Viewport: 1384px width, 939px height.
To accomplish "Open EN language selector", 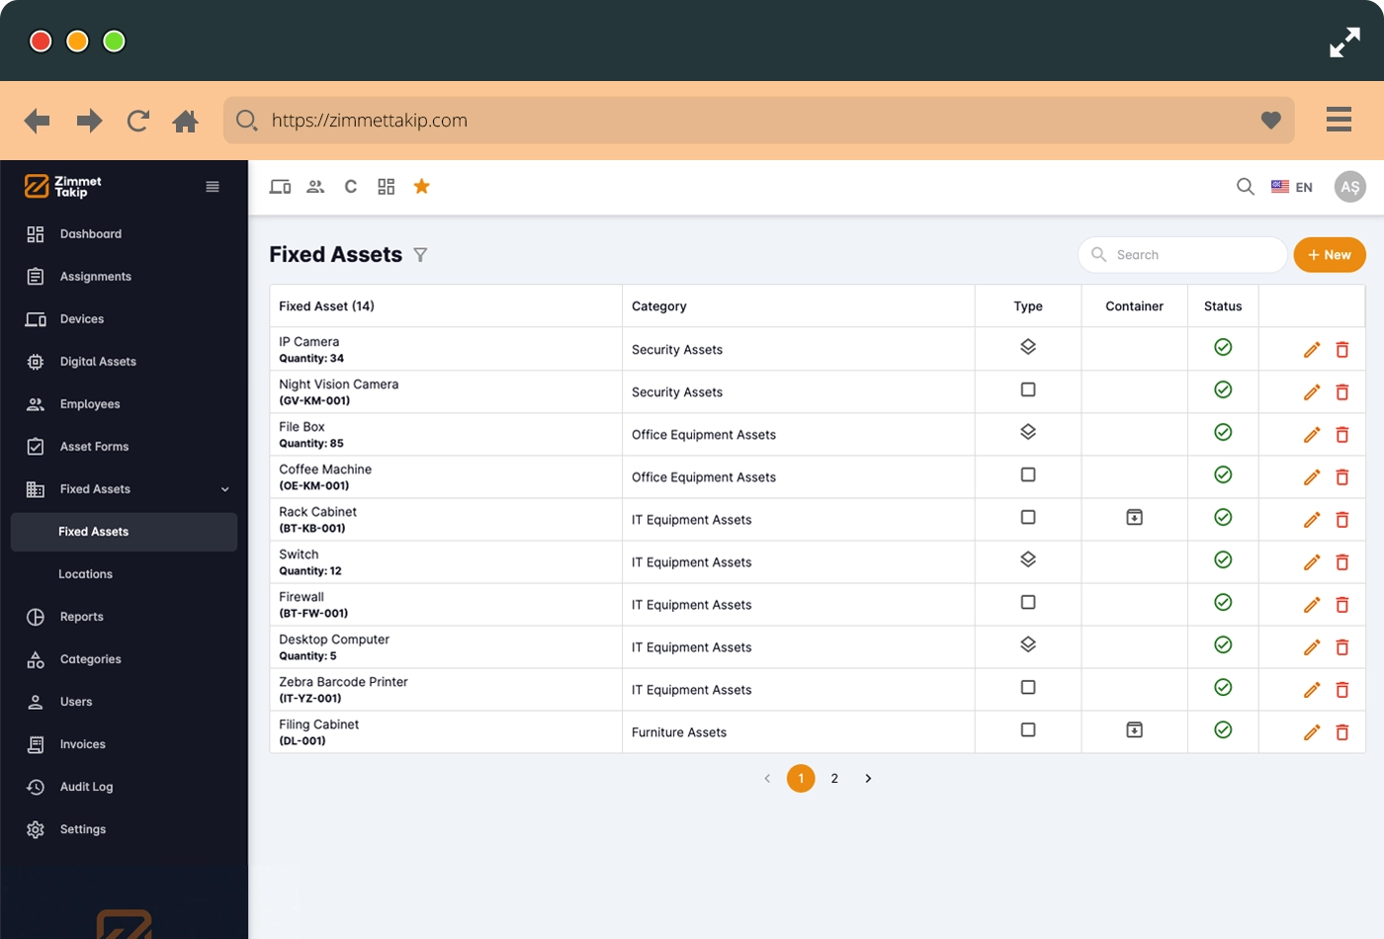I will [x=1292, y=187].
